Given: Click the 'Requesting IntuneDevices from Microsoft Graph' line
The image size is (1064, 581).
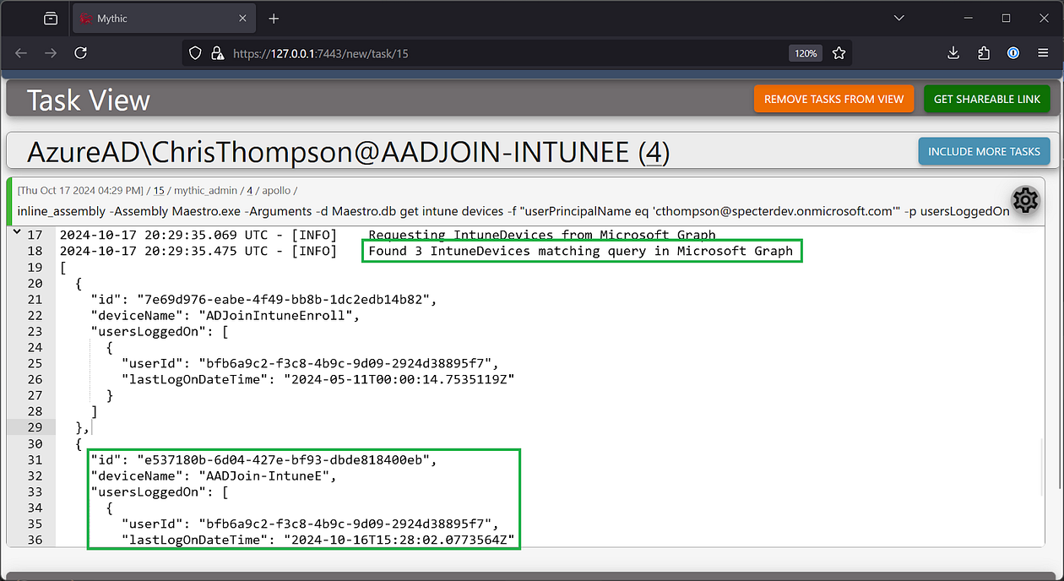Looking at the screenshot, I should (542, 235).
